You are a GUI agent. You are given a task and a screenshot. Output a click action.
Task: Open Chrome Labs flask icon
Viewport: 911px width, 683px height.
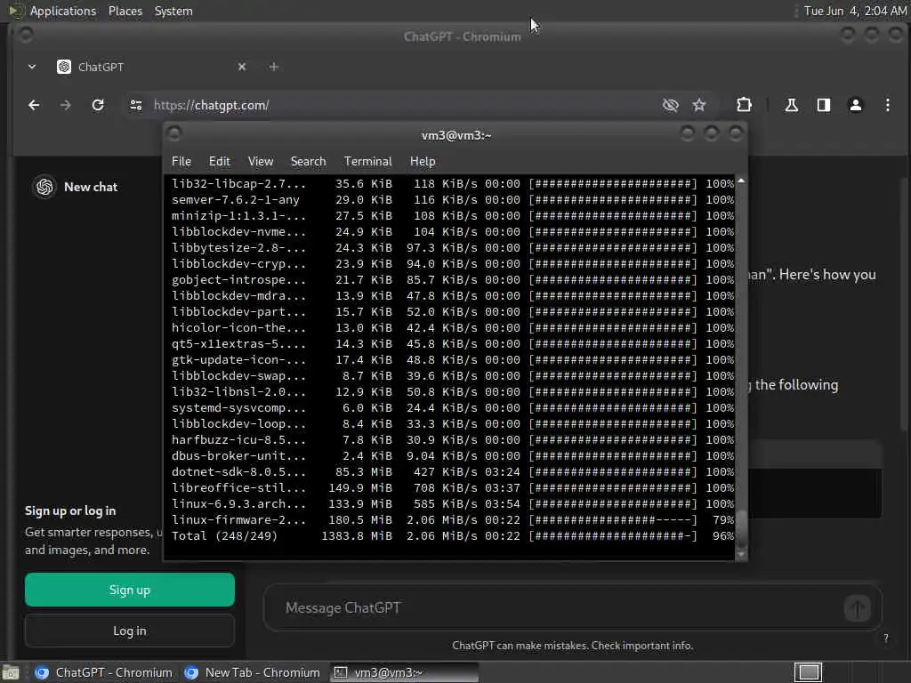click(791, 105)
